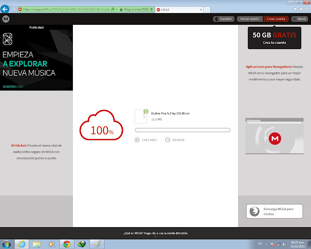The height and width of the screenshot is (249, 311).
Task: Click ¿Qué es MEGA? bottom bar
Action: point(155,233)
